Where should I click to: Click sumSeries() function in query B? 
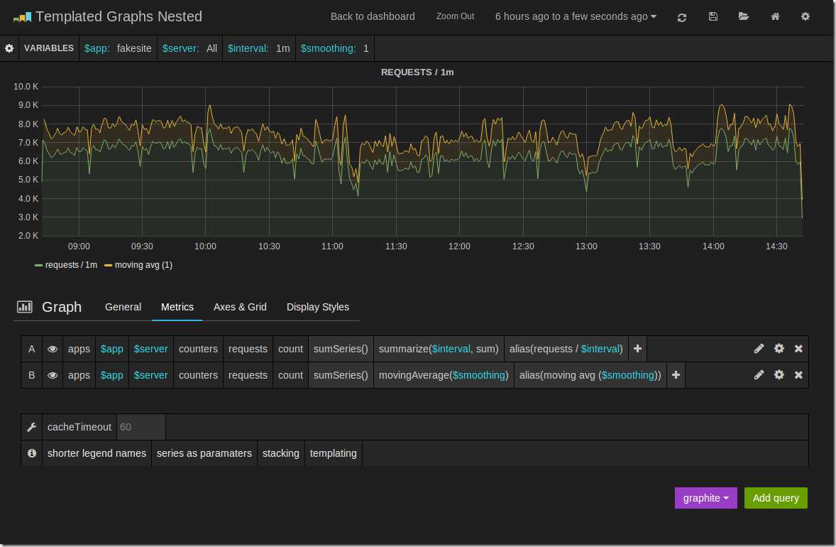coord(340,375)
